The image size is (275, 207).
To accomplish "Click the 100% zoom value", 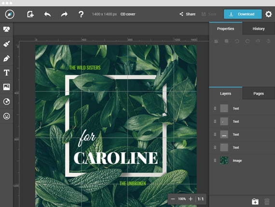I will [182, 199].
